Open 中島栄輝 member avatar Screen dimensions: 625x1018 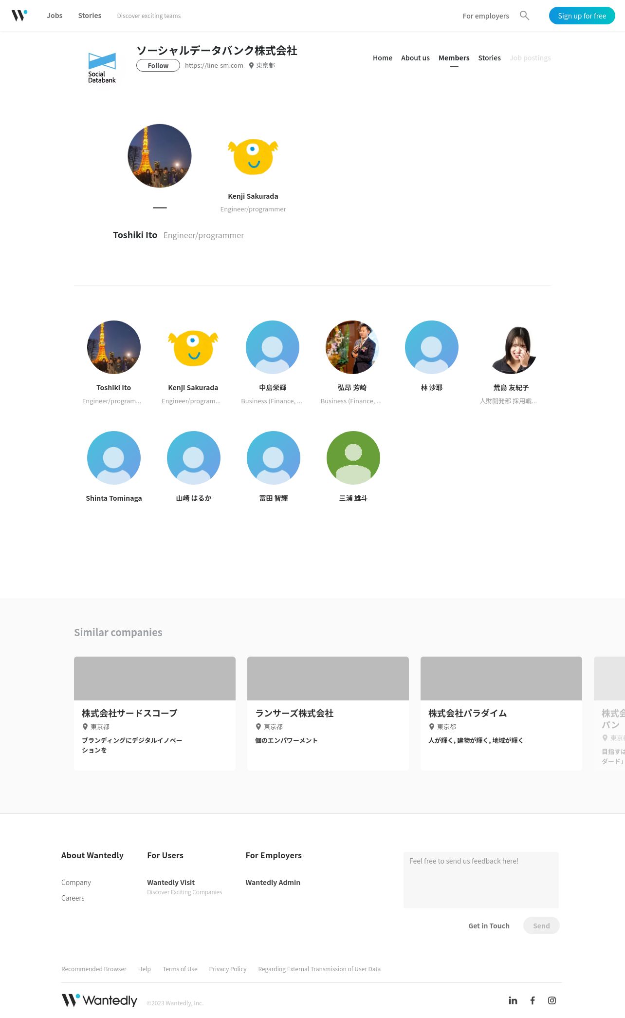click(273, 347)
